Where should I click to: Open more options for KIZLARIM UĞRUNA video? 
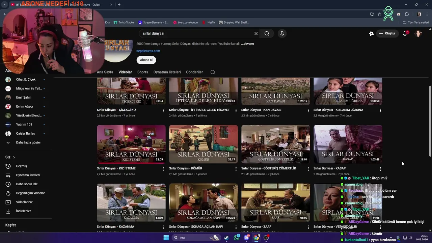click(380, 110)
